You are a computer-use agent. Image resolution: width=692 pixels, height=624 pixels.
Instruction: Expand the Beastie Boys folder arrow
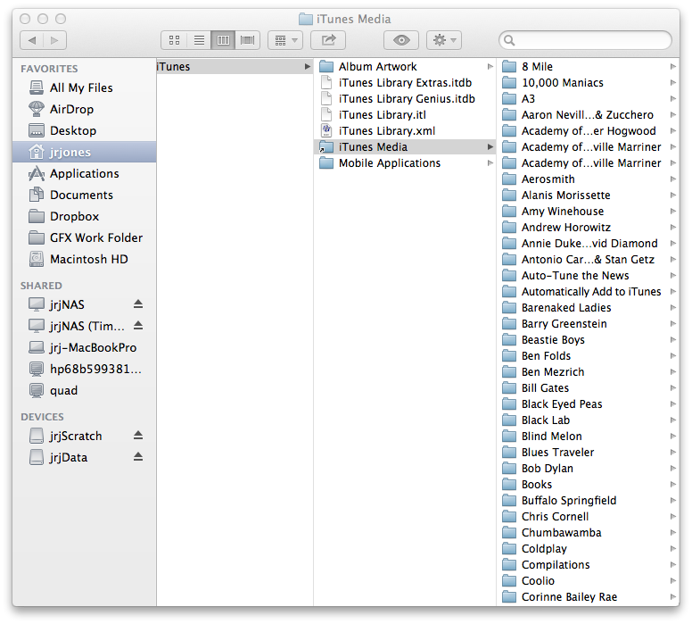coord(672,339)
